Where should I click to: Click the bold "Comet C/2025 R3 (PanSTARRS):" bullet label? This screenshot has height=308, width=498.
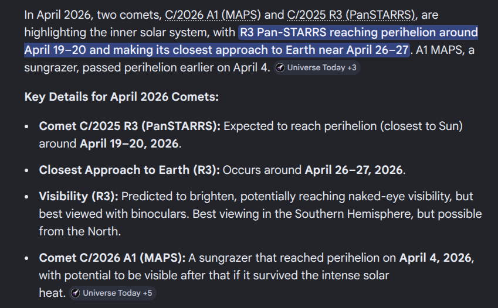click(130, 126)
